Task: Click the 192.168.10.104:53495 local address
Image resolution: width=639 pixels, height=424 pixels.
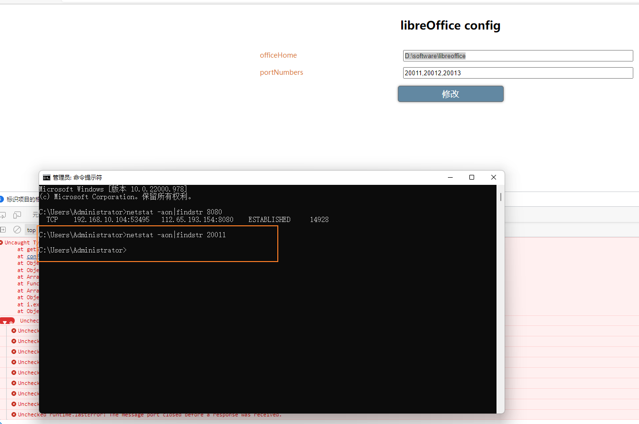Action: [112, 220]
